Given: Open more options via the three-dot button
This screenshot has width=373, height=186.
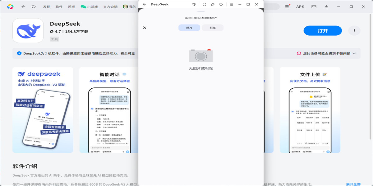Looking at the screenshot, I should coord(354,30).
